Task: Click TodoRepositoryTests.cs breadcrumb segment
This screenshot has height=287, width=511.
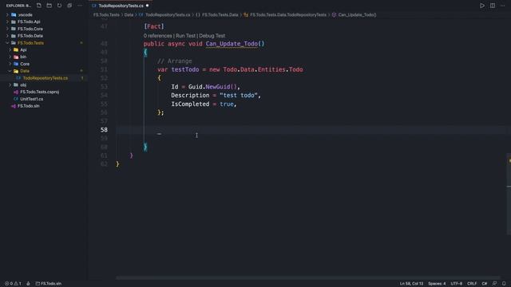Action: point(168,14)
